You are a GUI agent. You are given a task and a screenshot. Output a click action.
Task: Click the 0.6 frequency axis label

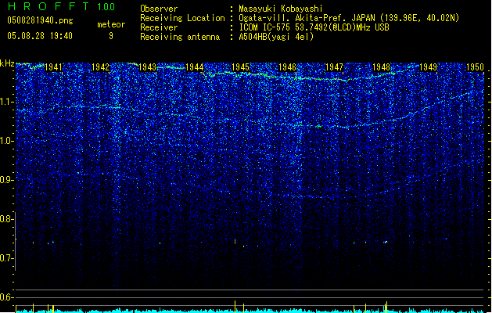point(7,297)
